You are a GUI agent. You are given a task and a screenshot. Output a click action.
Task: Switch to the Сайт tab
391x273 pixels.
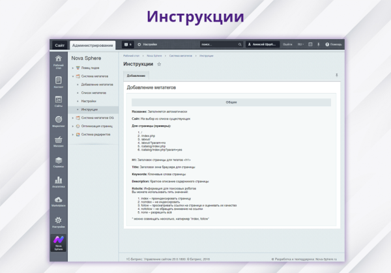coord(59,46)
